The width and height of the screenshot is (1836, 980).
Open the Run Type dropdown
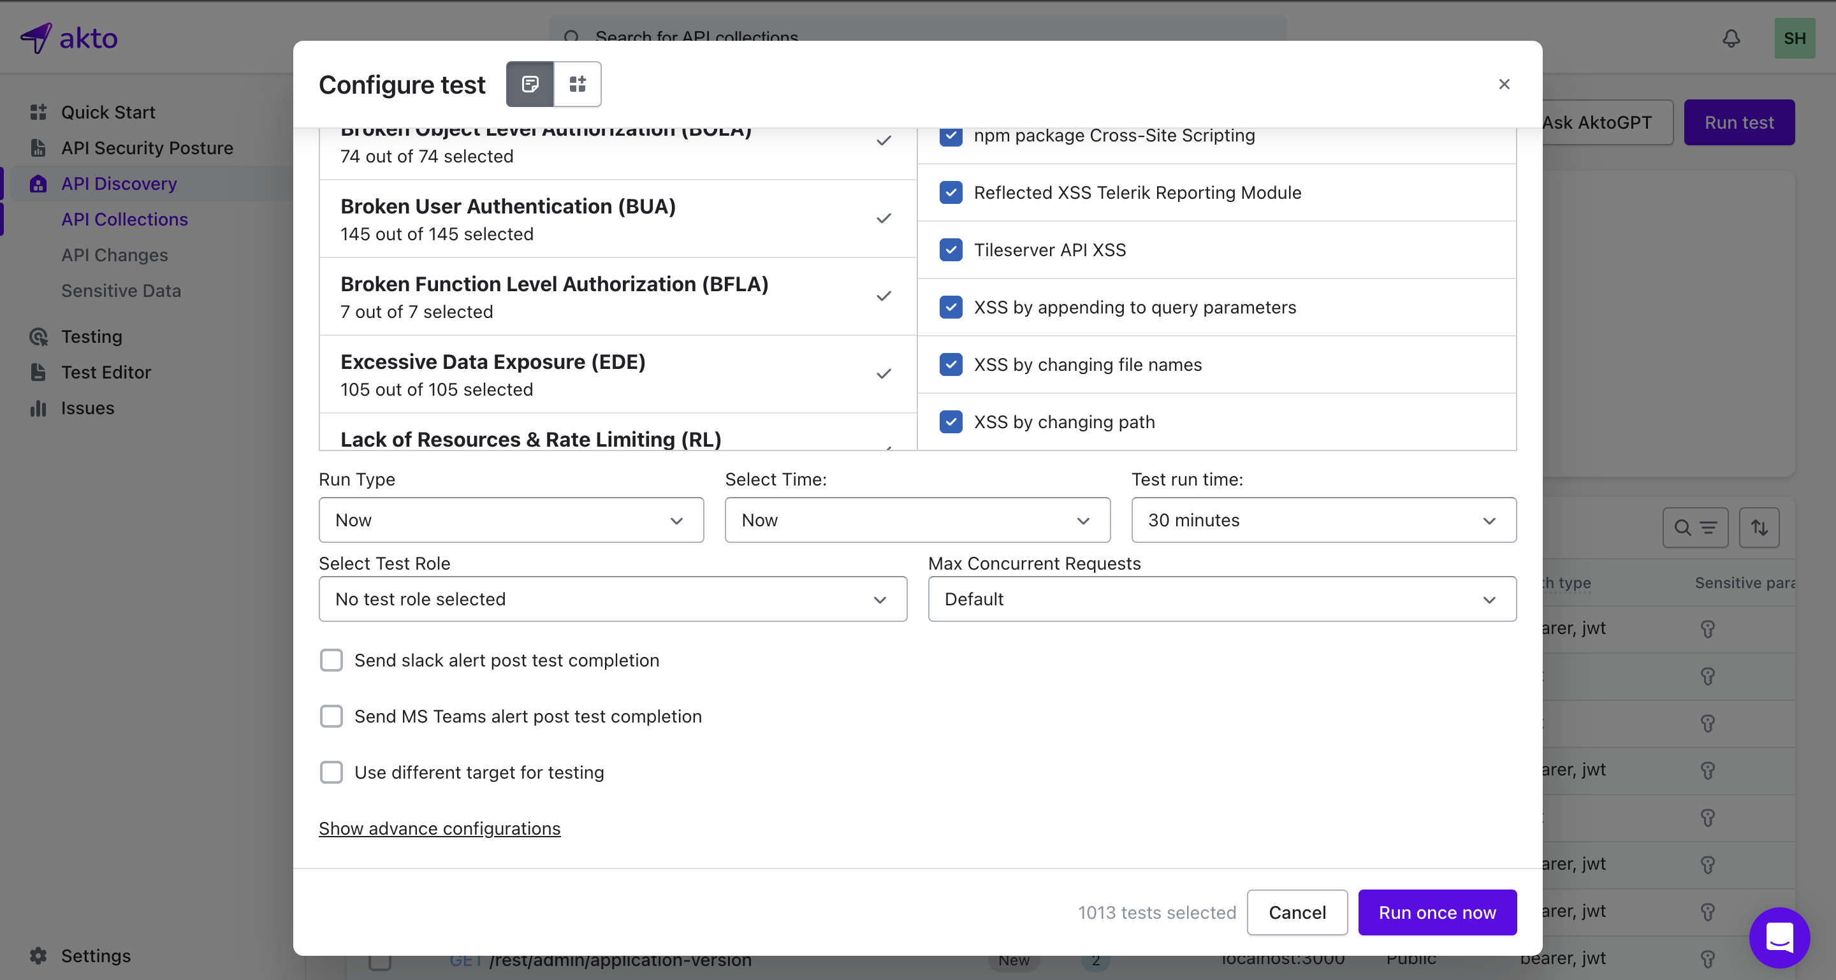click(x=511, y=521)
